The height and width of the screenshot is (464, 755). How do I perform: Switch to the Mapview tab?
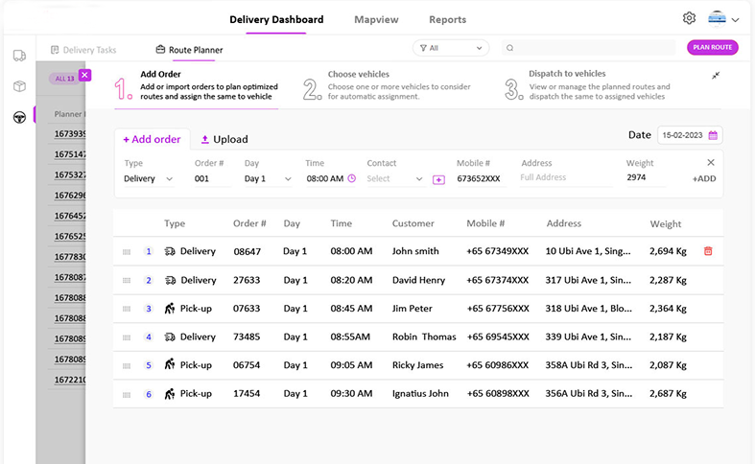tap(376, 19)
